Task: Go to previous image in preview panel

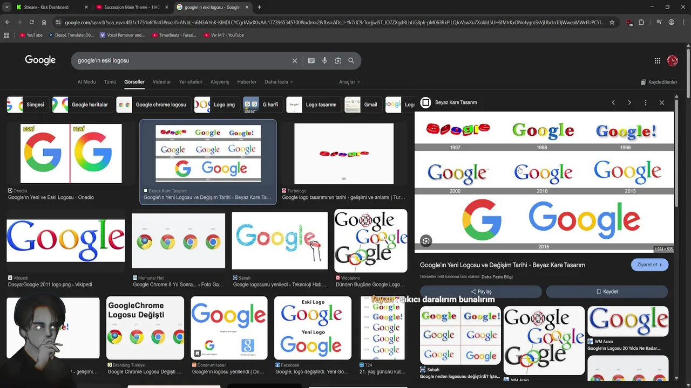Action: click(613, 102)
